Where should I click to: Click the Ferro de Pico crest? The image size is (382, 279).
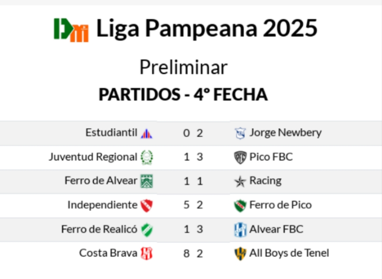pos(240,206)
